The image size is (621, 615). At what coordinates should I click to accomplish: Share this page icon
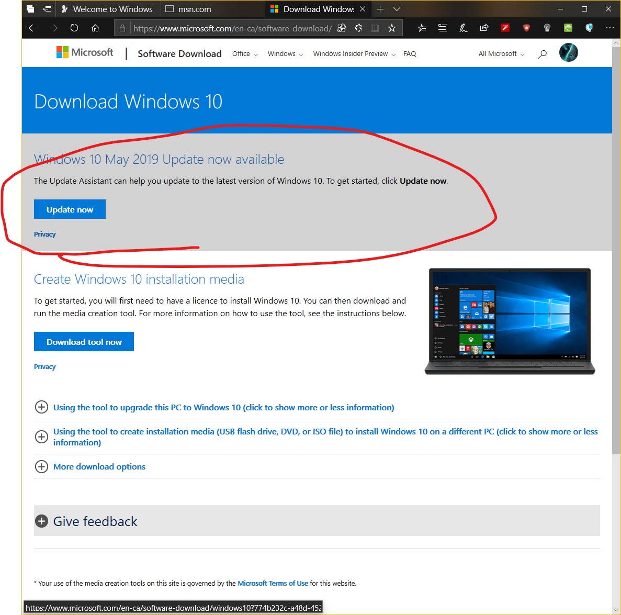(x=484, y=28)
